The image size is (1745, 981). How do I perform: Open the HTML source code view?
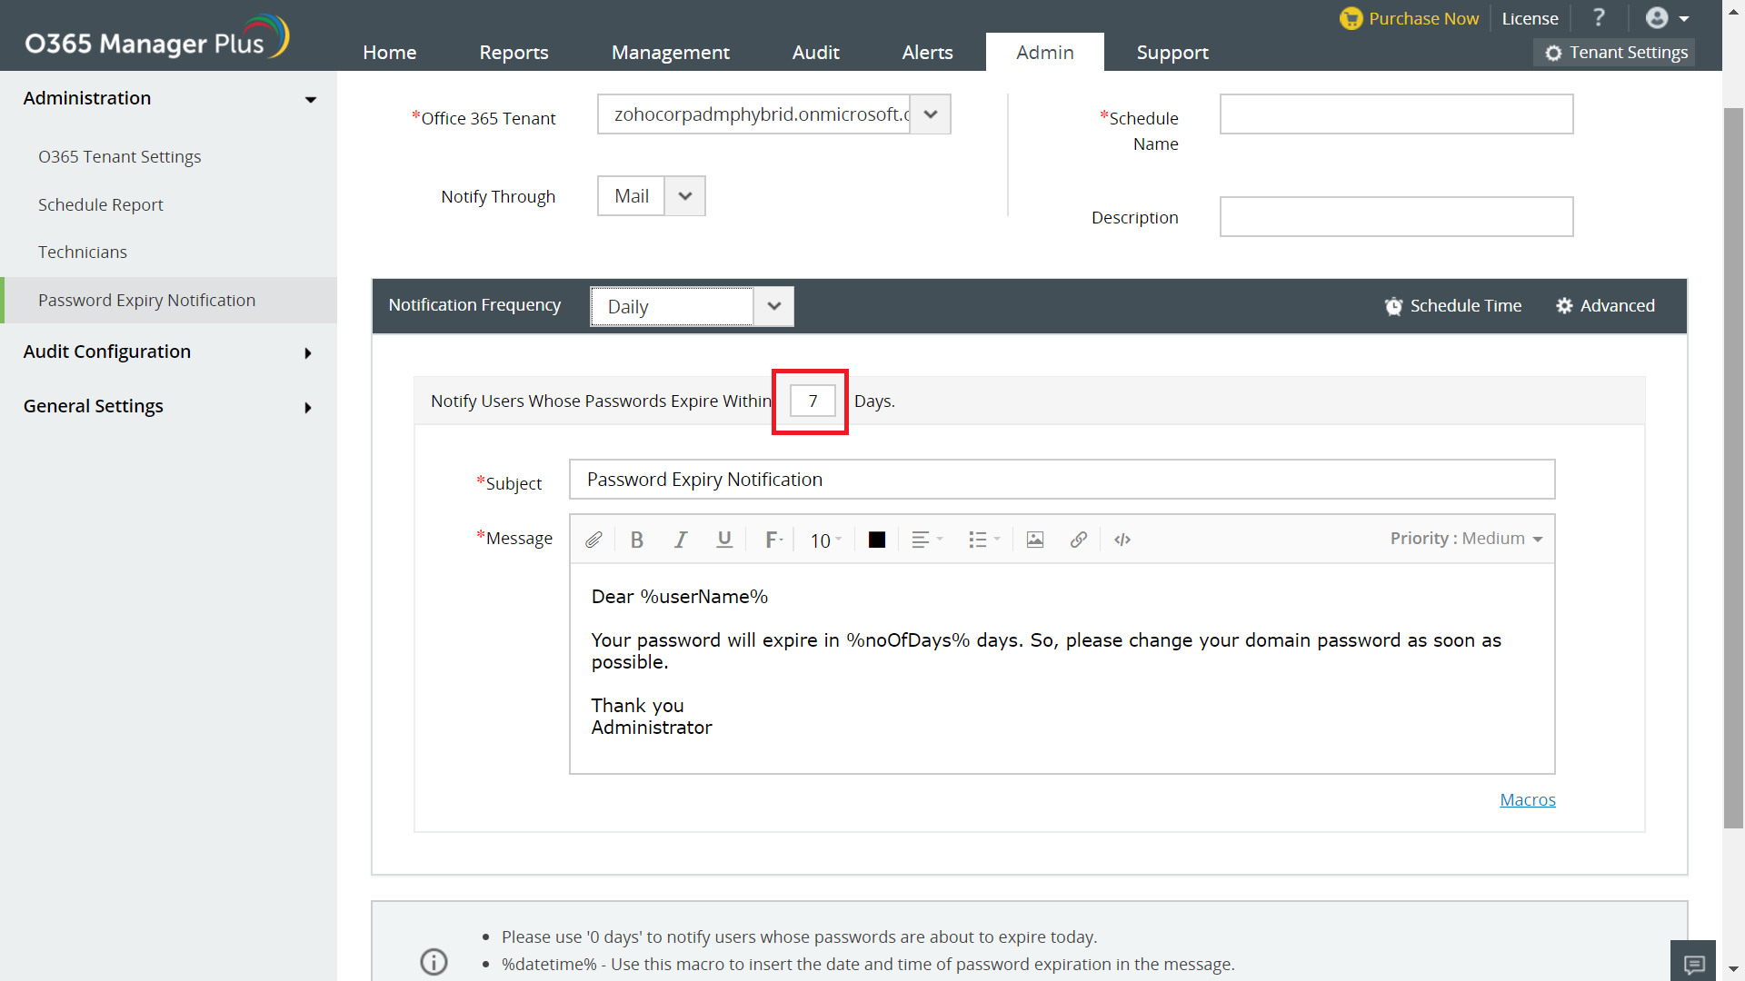pyautogui.click(x=1122, y=540)
